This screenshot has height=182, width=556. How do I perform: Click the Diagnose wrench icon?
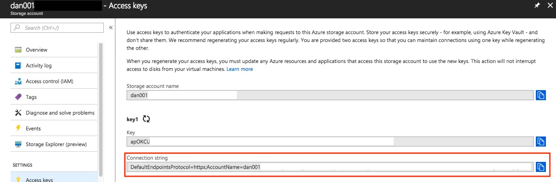click(x=18, y=113)
